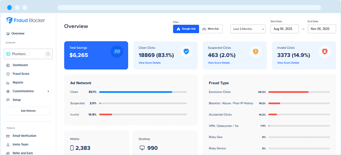This screenshot has height=155, width=341.
Task: Expand the Customizations submenu chevron
Action: (48, 91)
